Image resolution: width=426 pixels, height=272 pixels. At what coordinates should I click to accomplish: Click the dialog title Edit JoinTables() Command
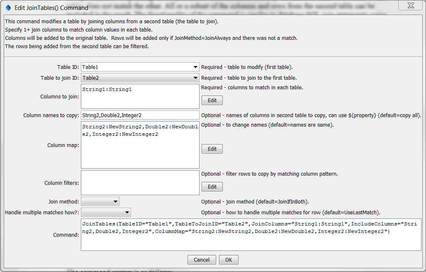pos(51,7)
